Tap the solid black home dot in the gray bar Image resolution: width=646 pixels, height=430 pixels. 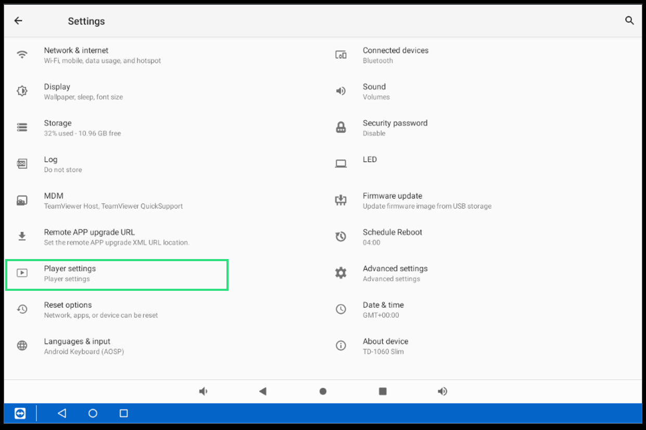[323, 391]
